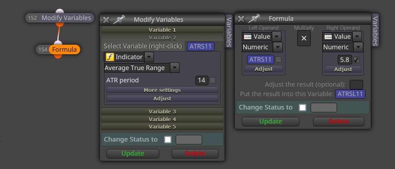Open Left Operand Numeric dropdown

click(278, 47)
